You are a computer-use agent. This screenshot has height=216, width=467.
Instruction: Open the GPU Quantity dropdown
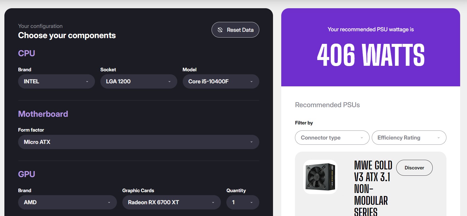(243, 202)
